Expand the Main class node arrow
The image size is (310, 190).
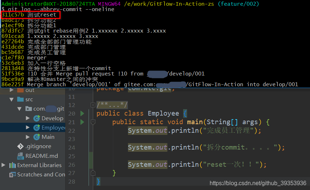(28, 137)
